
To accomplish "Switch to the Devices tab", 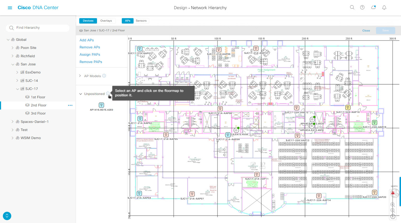I will point(88,21).
